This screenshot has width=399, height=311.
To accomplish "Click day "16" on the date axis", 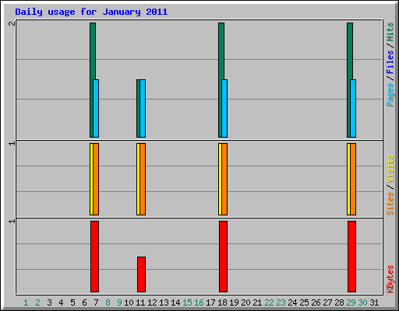I will point(199,302).
